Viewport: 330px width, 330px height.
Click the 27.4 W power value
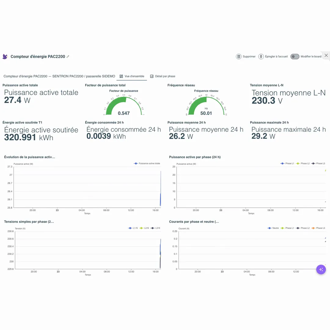17,100
